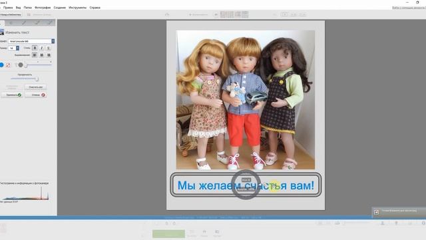Click the side-by-side view icon in top toolbar
426x240 pixels.
[294, 15]
